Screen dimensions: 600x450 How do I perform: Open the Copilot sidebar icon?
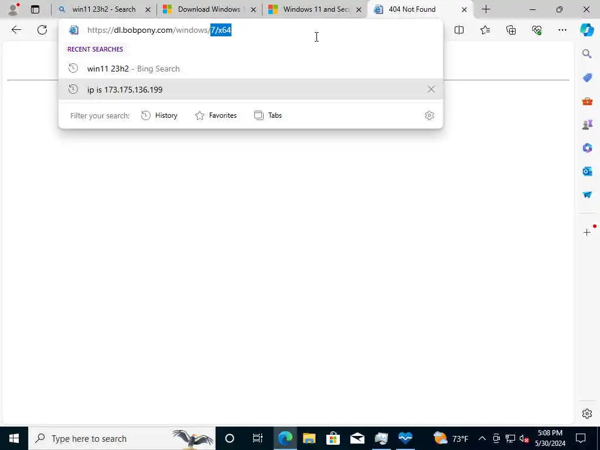coord(587,30)
